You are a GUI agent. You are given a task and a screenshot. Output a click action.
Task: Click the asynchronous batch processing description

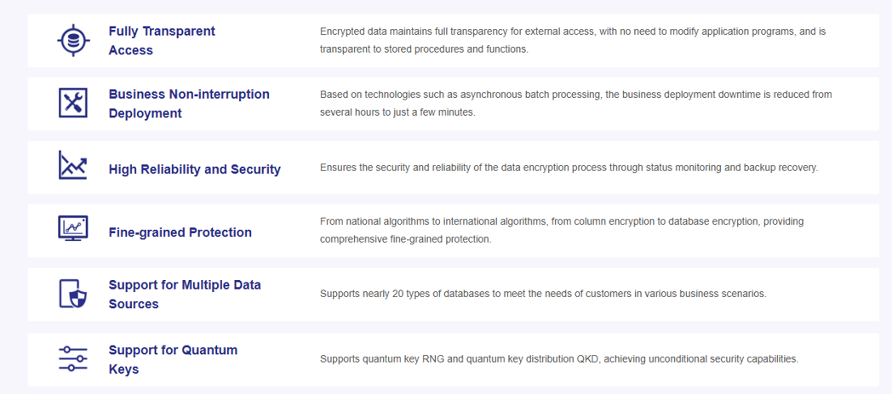click(575, 94)
